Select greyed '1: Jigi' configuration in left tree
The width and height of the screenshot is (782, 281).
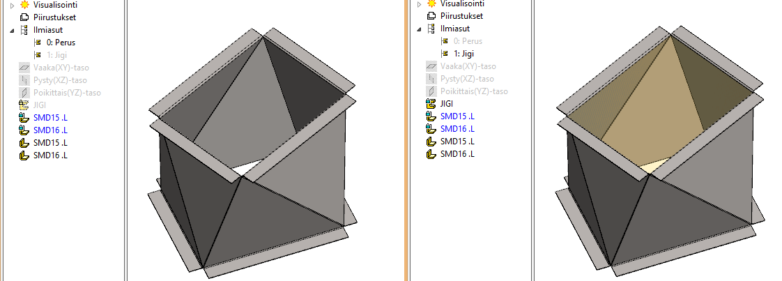pyautogui.click(x=56, y=55)
